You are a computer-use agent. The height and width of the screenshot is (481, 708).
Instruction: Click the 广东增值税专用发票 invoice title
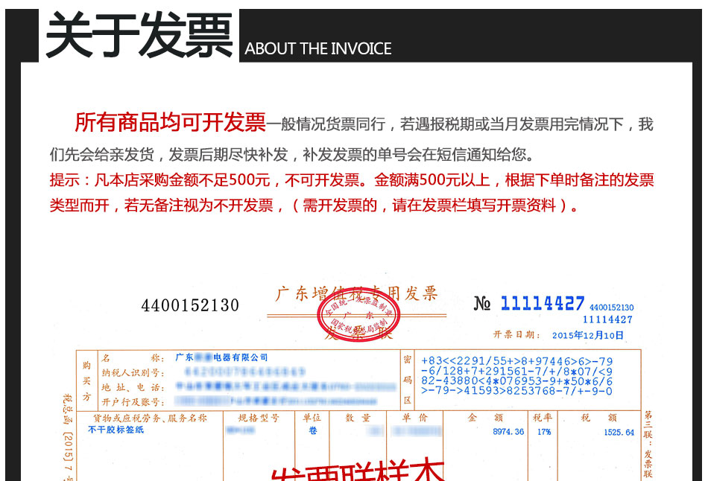[x=356, y=293]
